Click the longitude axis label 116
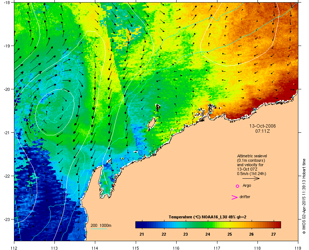This screenshot has width=309, height=250. point(176,248)
